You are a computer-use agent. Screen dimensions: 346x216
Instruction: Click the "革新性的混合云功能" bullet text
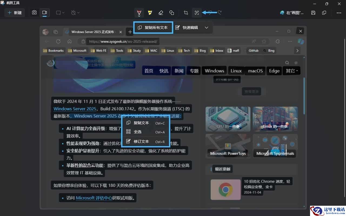[x=85, y=166]
